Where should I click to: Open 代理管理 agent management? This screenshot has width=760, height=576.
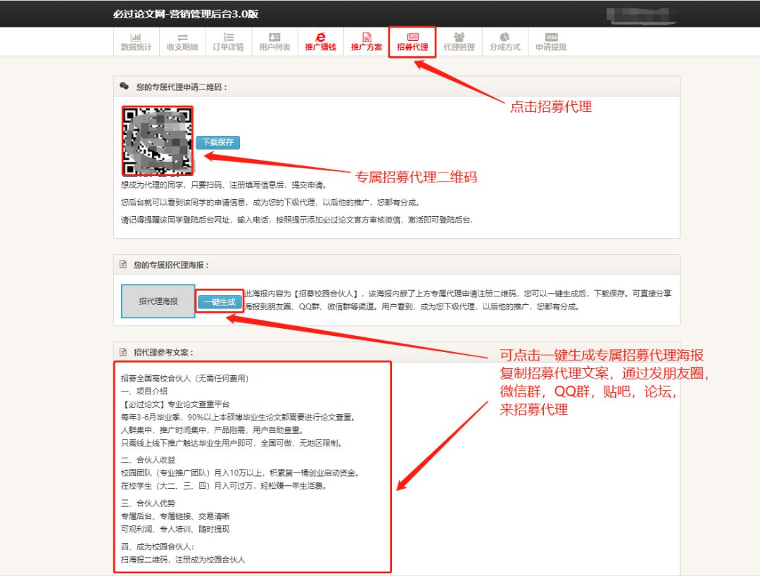pyautogui.click(x=460, y=41)
